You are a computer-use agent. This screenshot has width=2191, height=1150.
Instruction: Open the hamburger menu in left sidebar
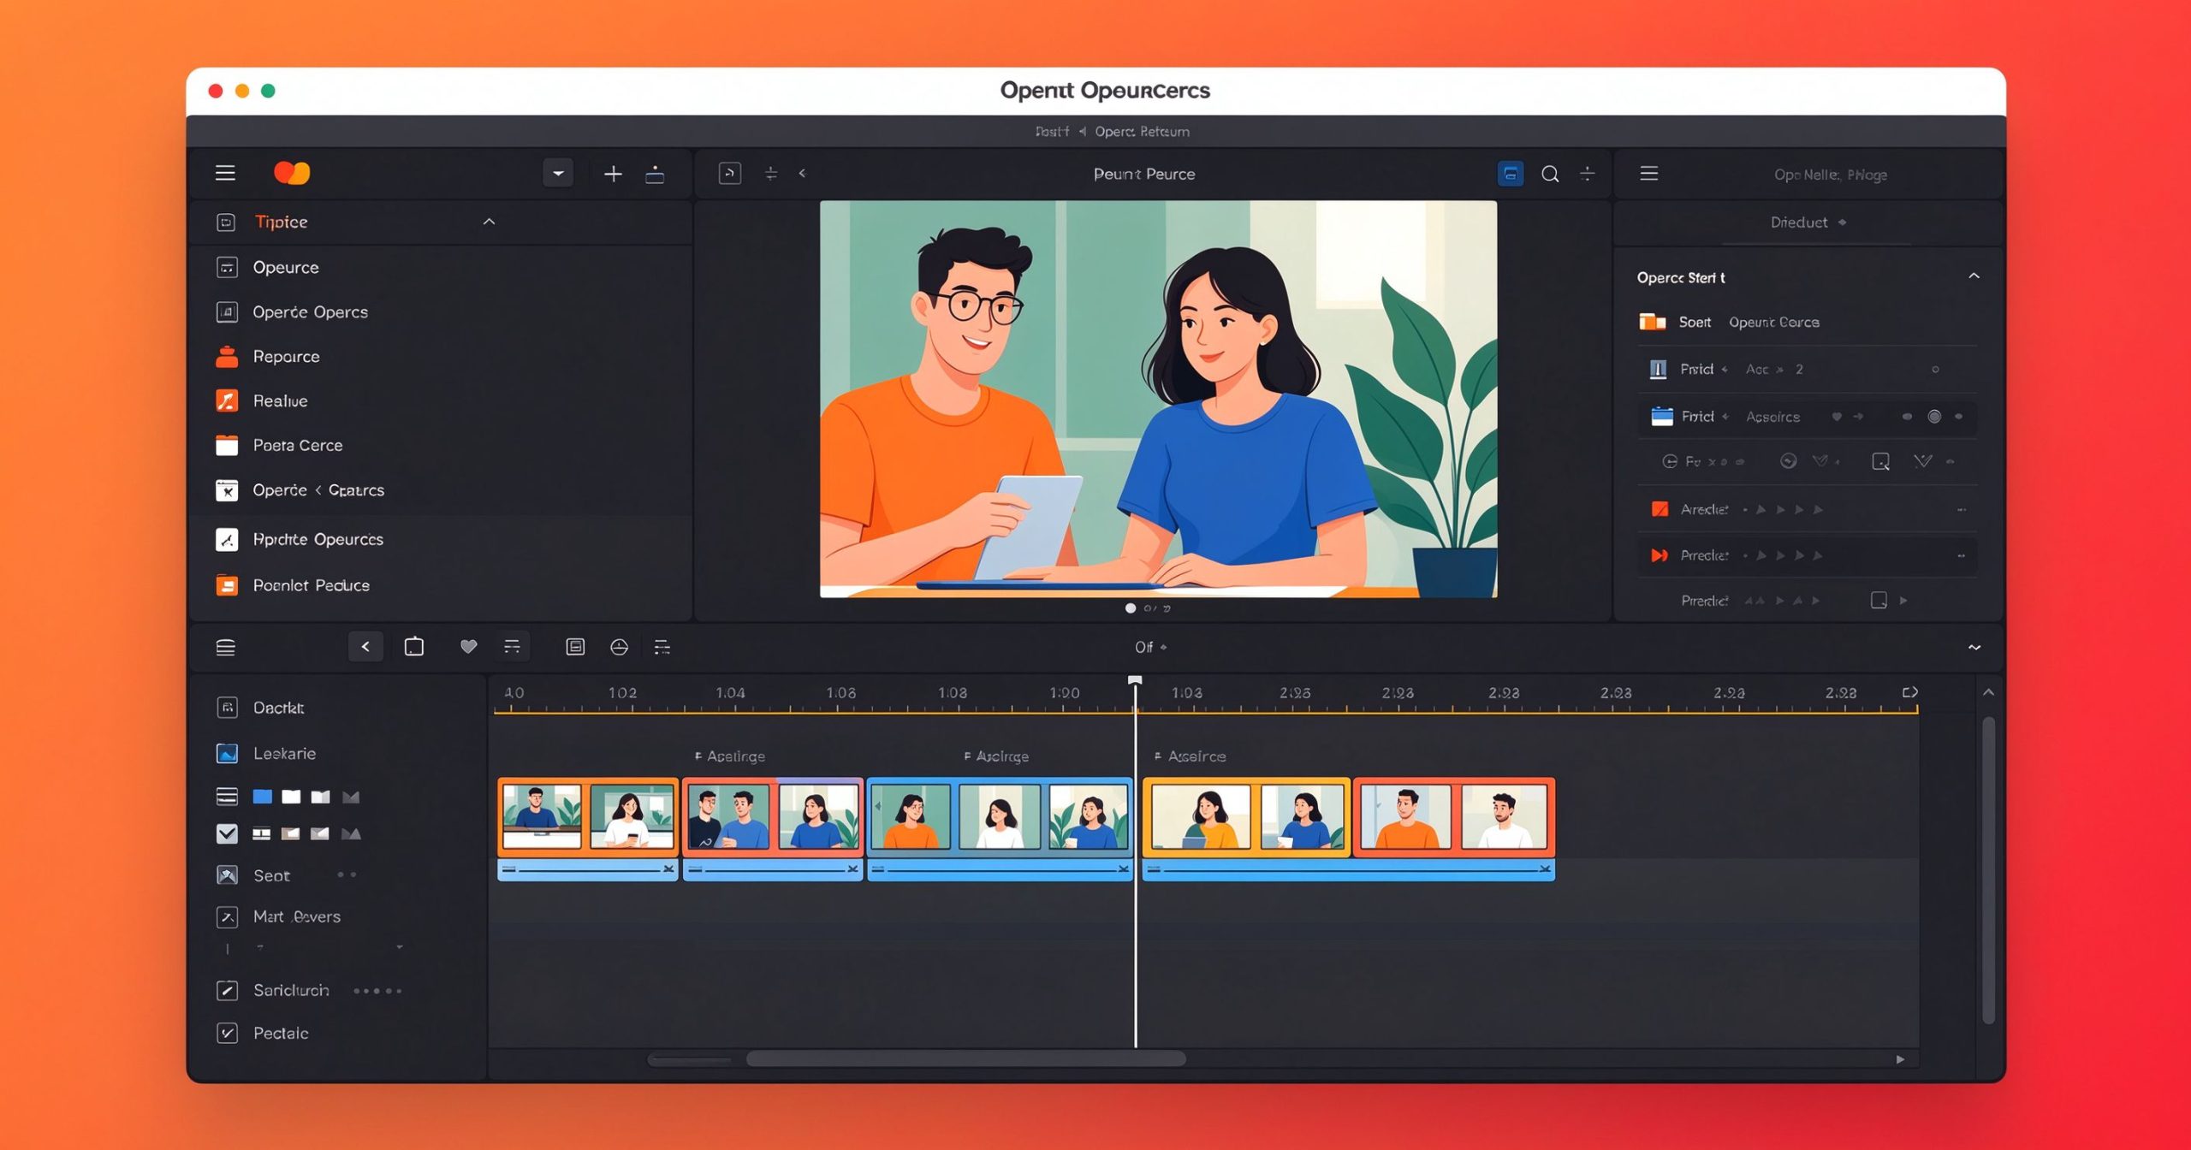point(225,173)
